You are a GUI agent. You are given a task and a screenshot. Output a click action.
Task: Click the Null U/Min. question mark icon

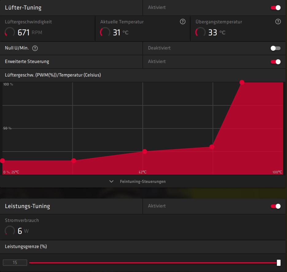[x=35, y=48]
